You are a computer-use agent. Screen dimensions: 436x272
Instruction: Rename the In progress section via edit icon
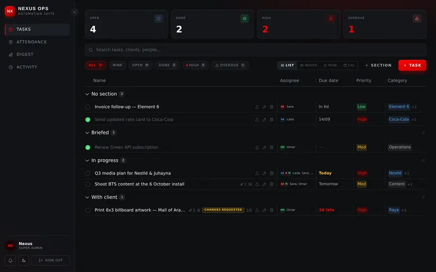pos(423,160)
